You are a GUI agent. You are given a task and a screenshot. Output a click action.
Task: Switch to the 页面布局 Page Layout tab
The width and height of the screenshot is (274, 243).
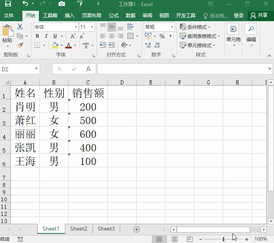(92, 16)
